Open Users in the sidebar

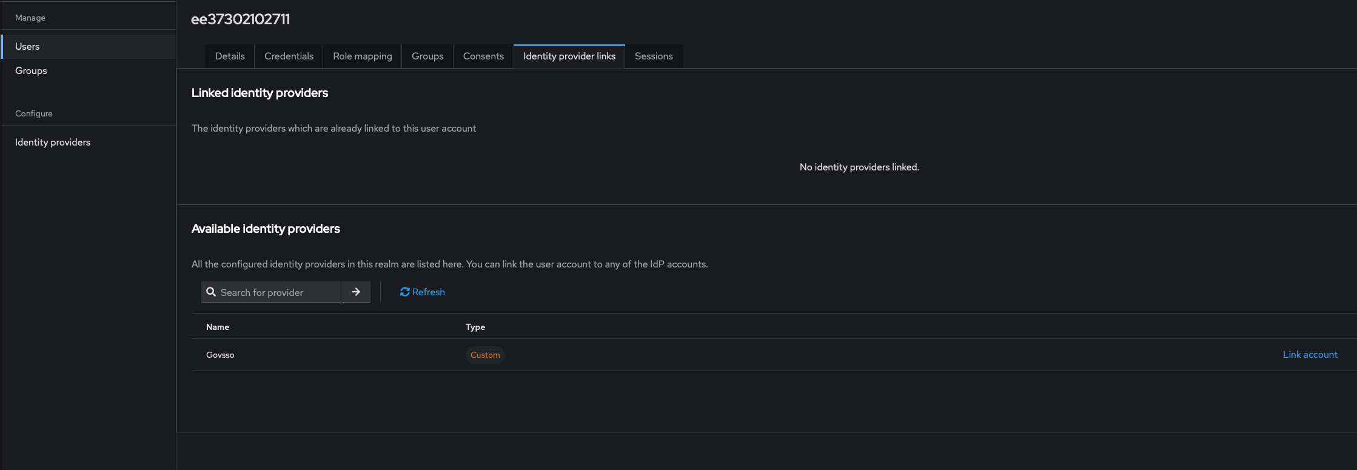(x=89, y=47)
